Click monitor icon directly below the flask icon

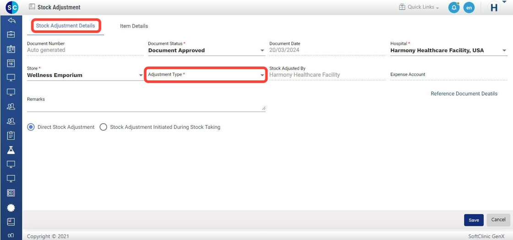[11, 164]
